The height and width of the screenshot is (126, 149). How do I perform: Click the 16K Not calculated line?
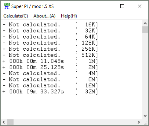50,25
